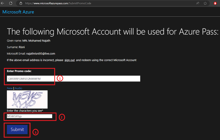
Task: Select the surname Risni text
Action: 22,47
